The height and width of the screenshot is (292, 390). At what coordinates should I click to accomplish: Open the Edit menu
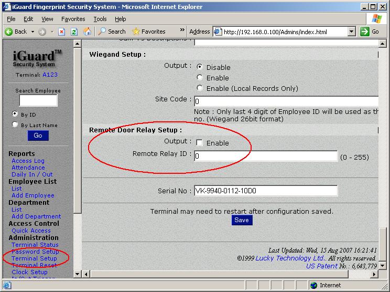(28, 19)
